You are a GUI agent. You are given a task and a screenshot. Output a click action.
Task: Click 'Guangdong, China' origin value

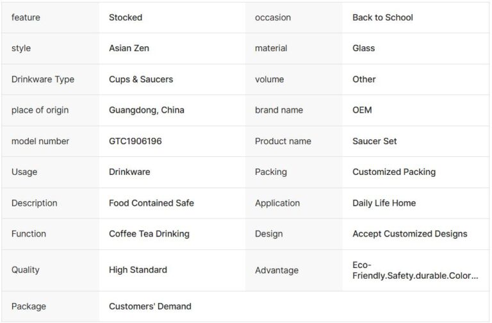(x=147, y=110)
